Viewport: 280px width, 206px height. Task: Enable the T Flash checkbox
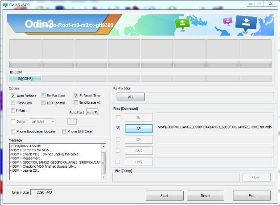tap(13, 110)
